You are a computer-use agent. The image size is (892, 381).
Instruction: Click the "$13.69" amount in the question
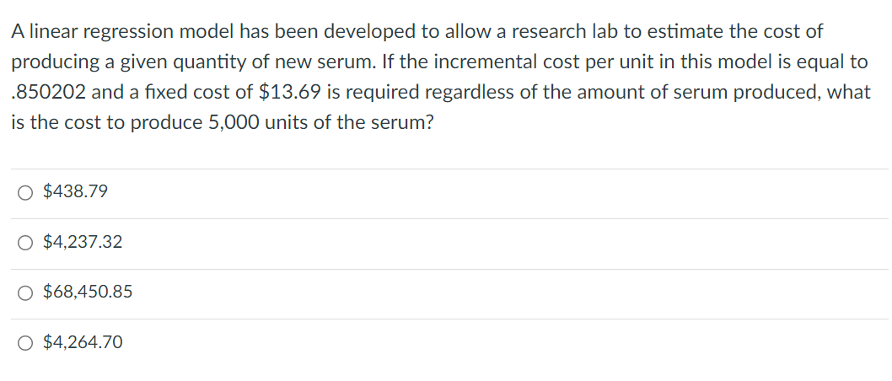click(x=287, y=92)
